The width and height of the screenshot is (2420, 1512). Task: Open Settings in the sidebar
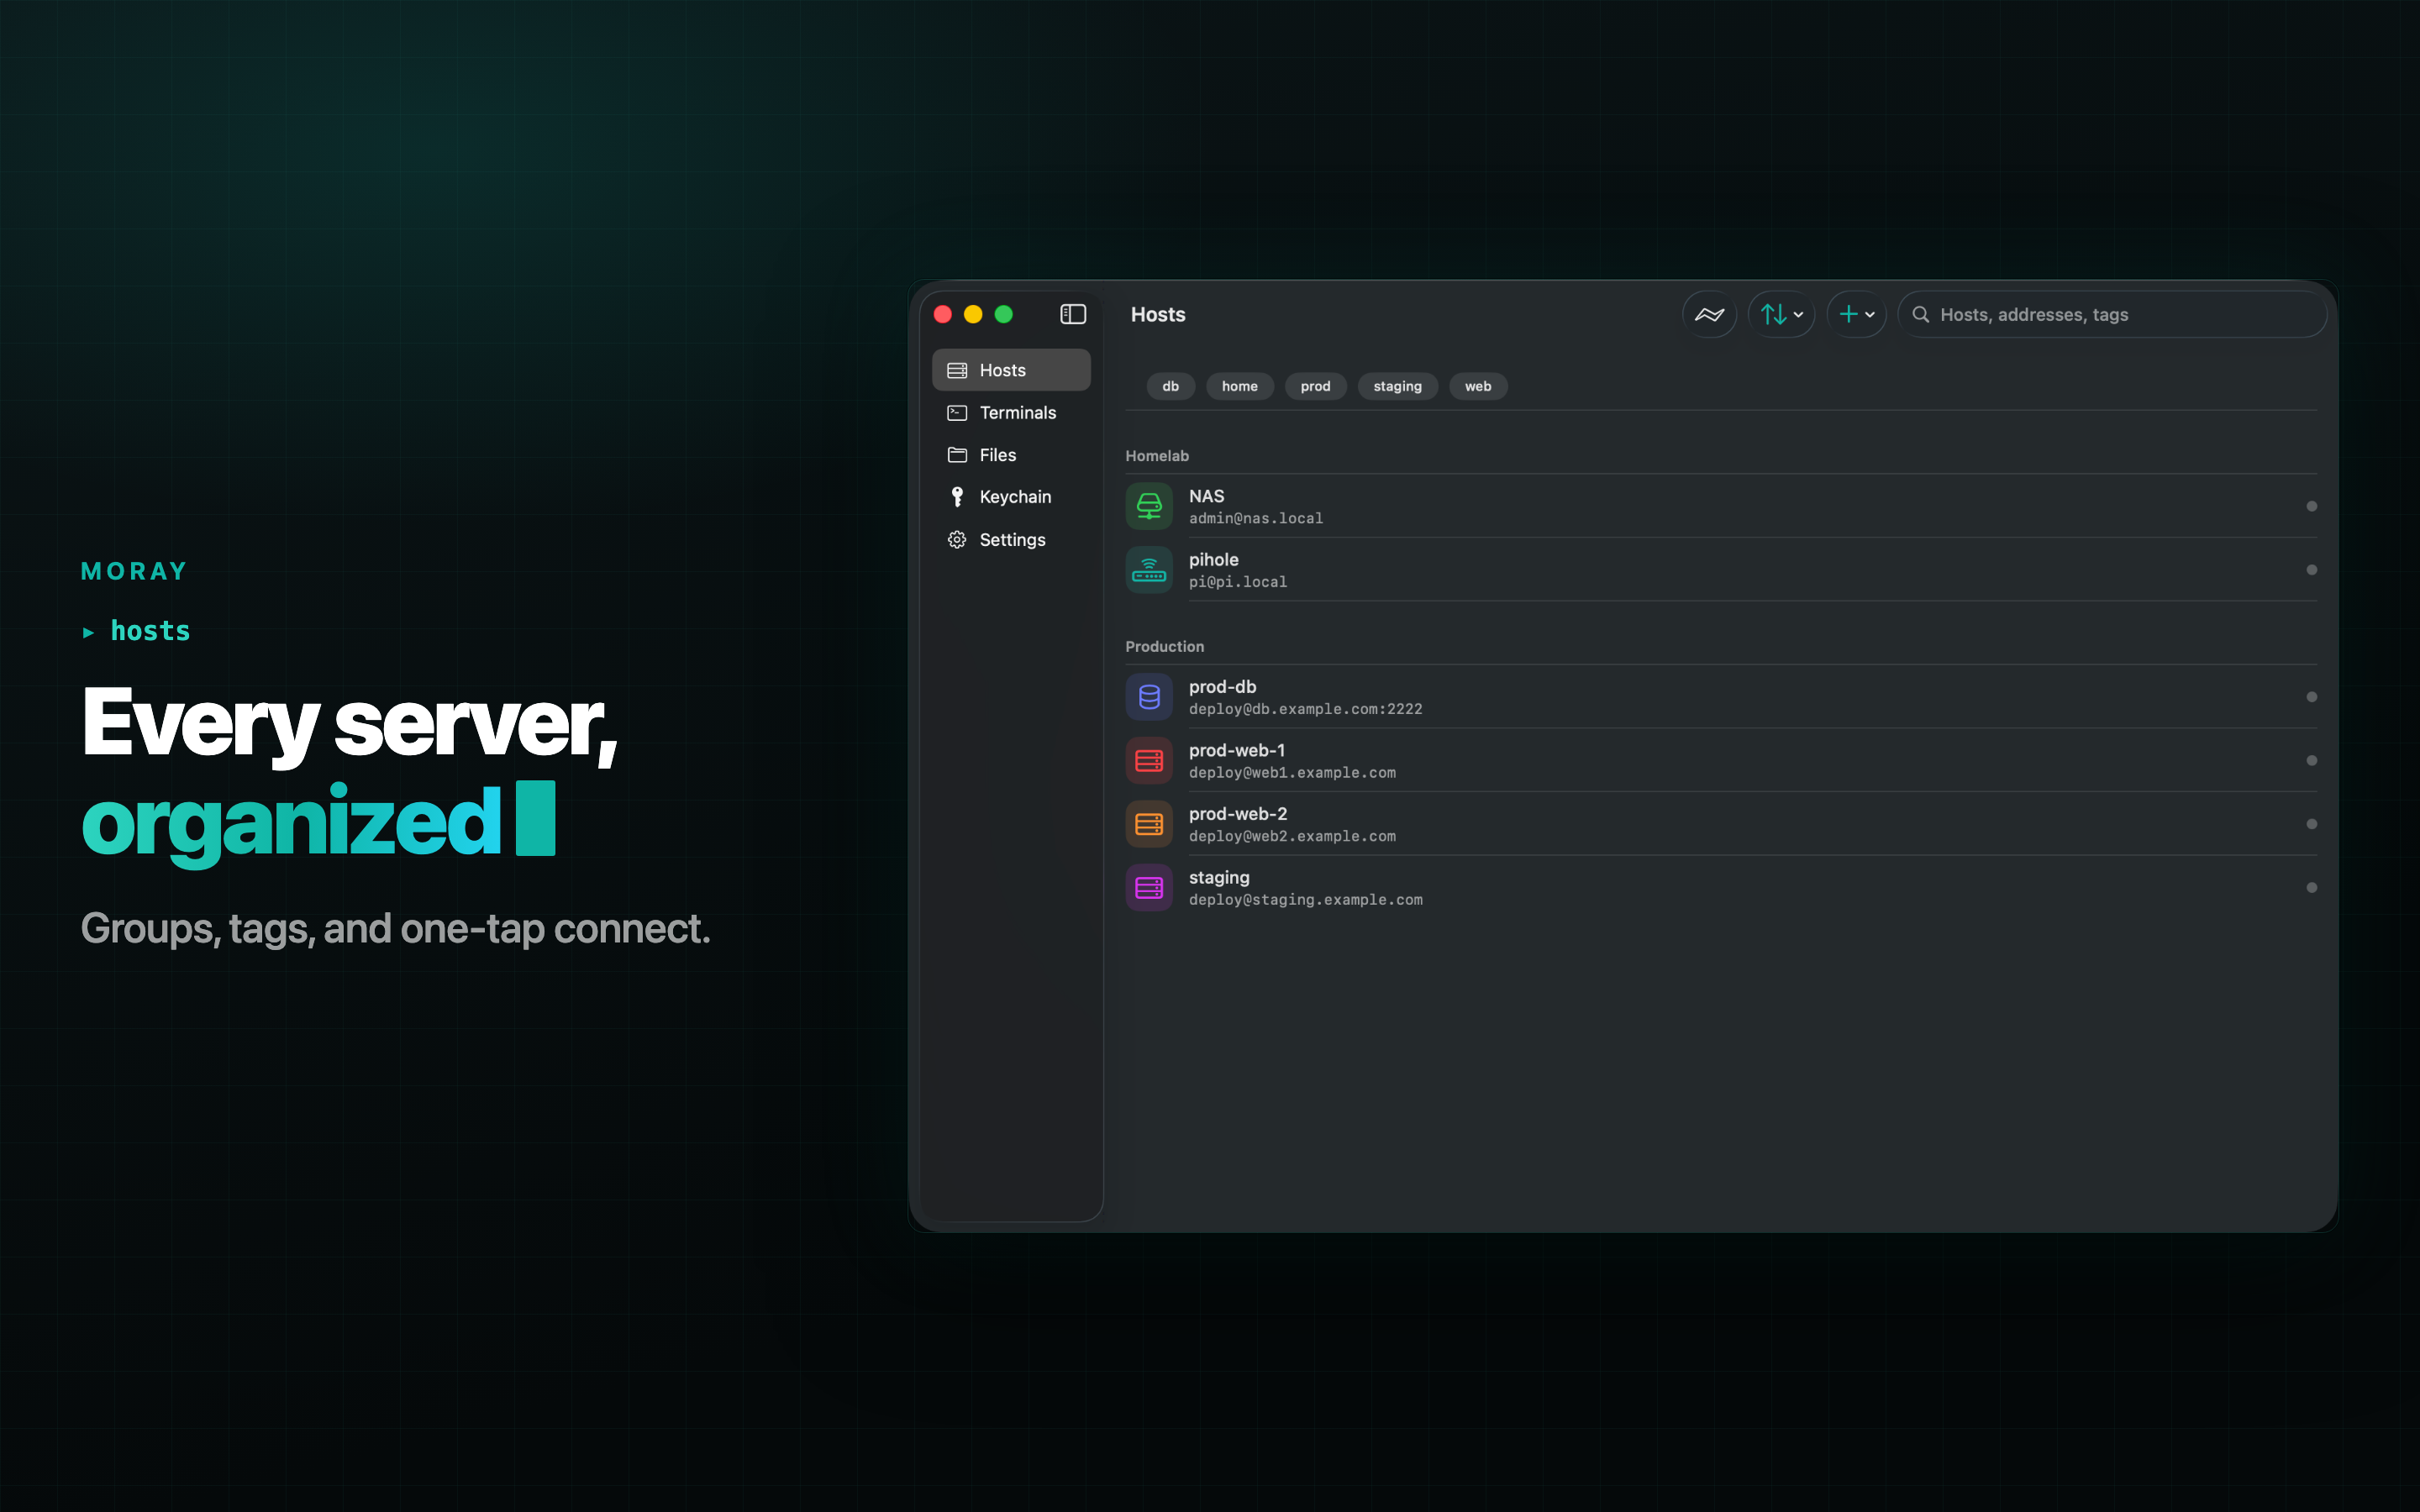[x=1011, y=540]
